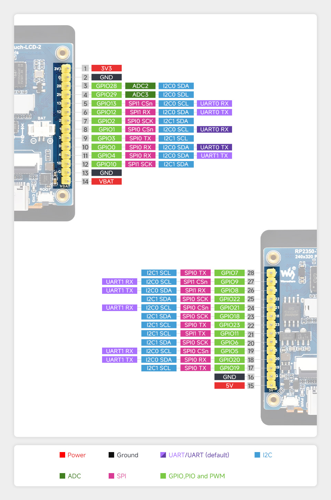Image resolution: width=331 pixels, height=500 pixels.
Task: Select the GPIO21 label
Action: click(x=230, y=308)
